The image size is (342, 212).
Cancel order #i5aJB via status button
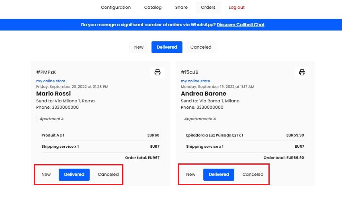[253, 174]
